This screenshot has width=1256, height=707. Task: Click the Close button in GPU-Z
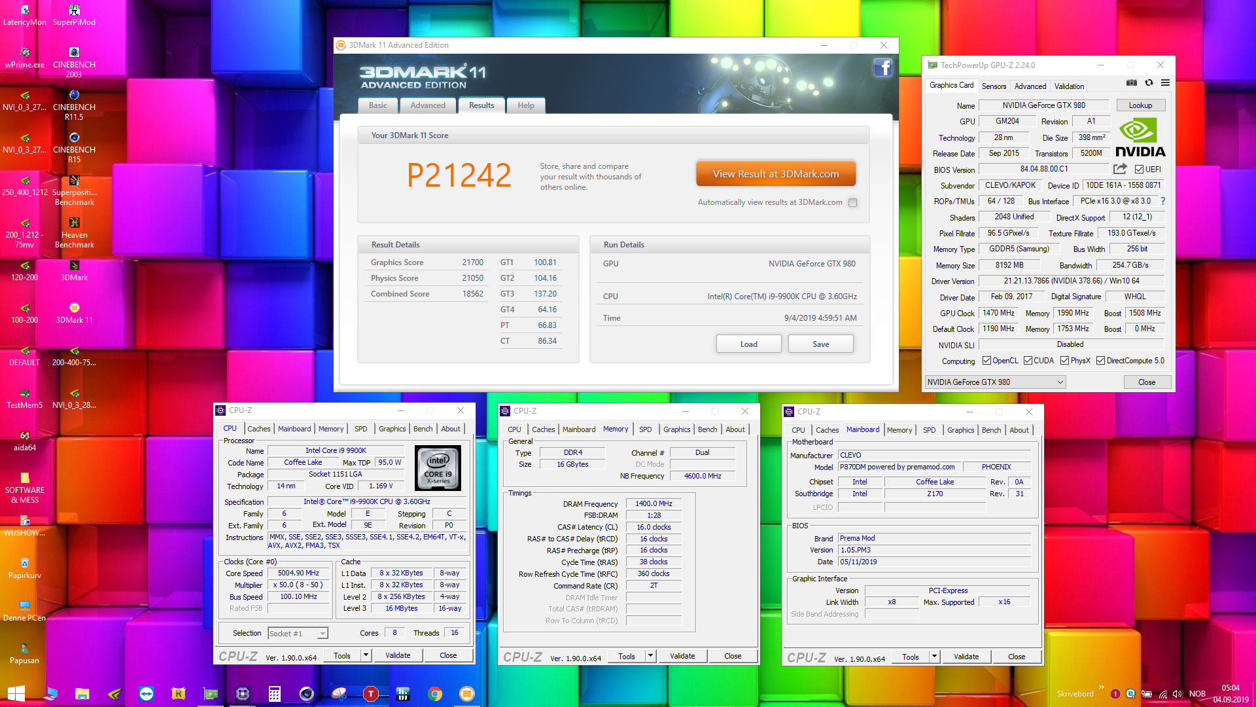coord(1147,382)
